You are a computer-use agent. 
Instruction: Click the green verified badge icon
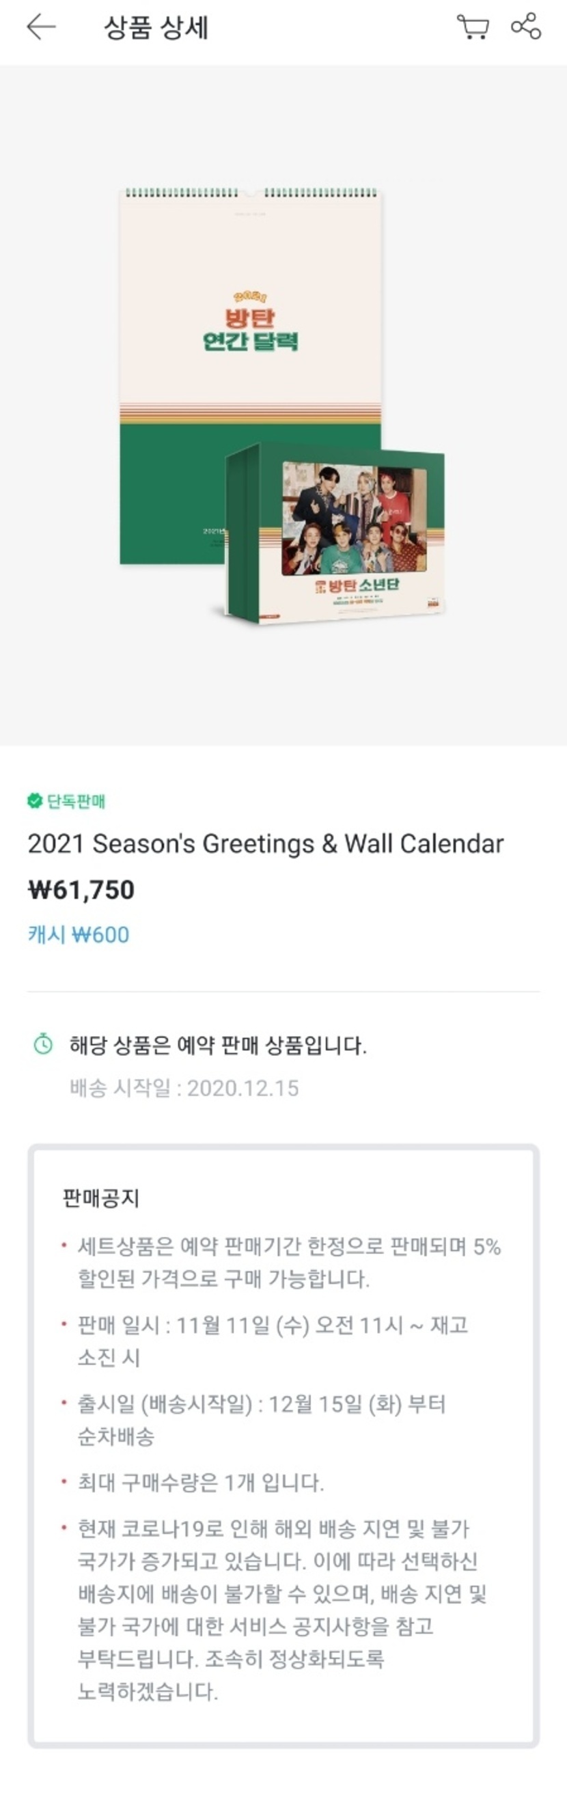pos(35,800)
